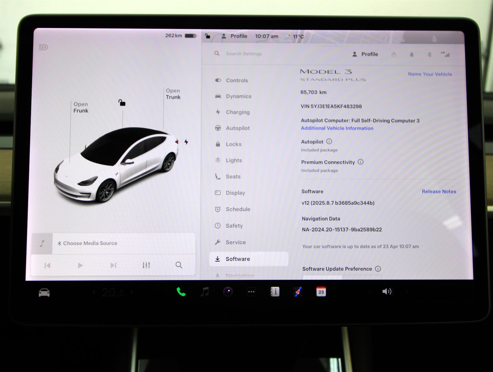Tap the software version v12 (2025.8.7) text

(338, 203)
